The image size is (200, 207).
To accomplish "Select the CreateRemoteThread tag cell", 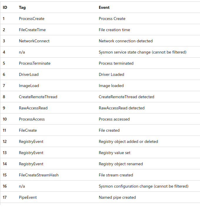I will [38, 97].
